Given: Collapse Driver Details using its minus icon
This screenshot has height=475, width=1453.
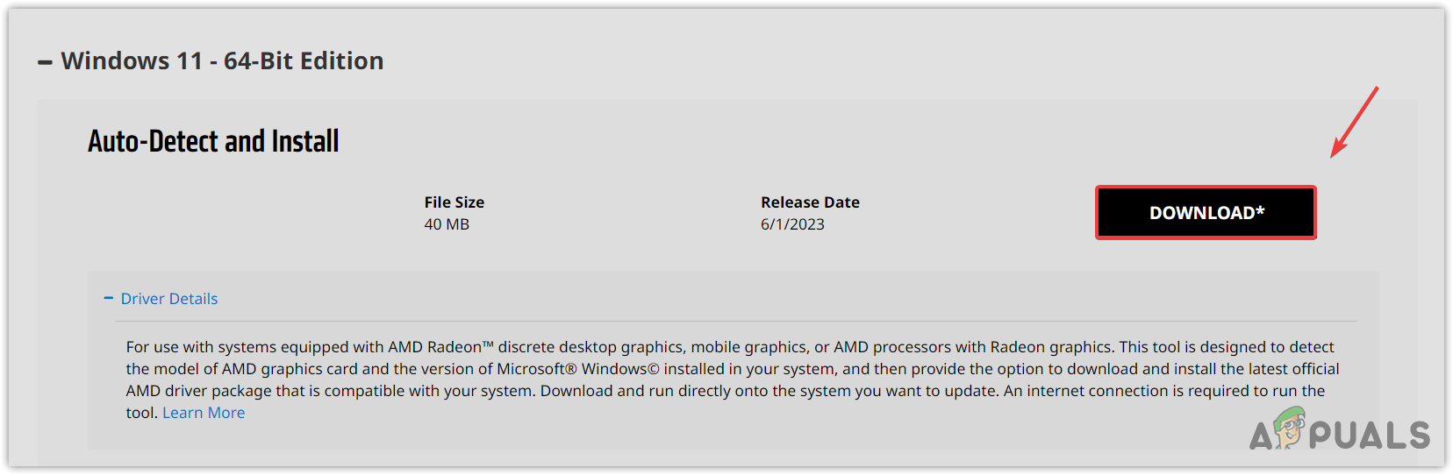Looking at the screenshot, I should (x=109, y=298).
